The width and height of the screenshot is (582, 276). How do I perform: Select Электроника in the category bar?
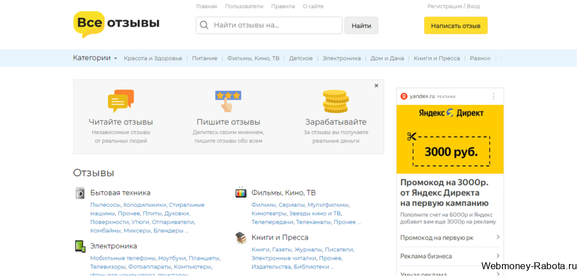[x=342, y=58]
